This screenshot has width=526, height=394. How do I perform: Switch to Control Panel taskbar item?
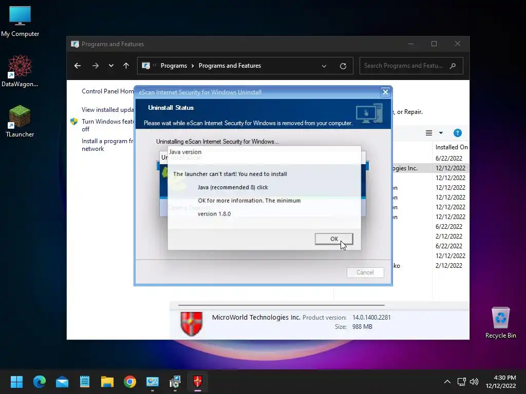point(152,382)
